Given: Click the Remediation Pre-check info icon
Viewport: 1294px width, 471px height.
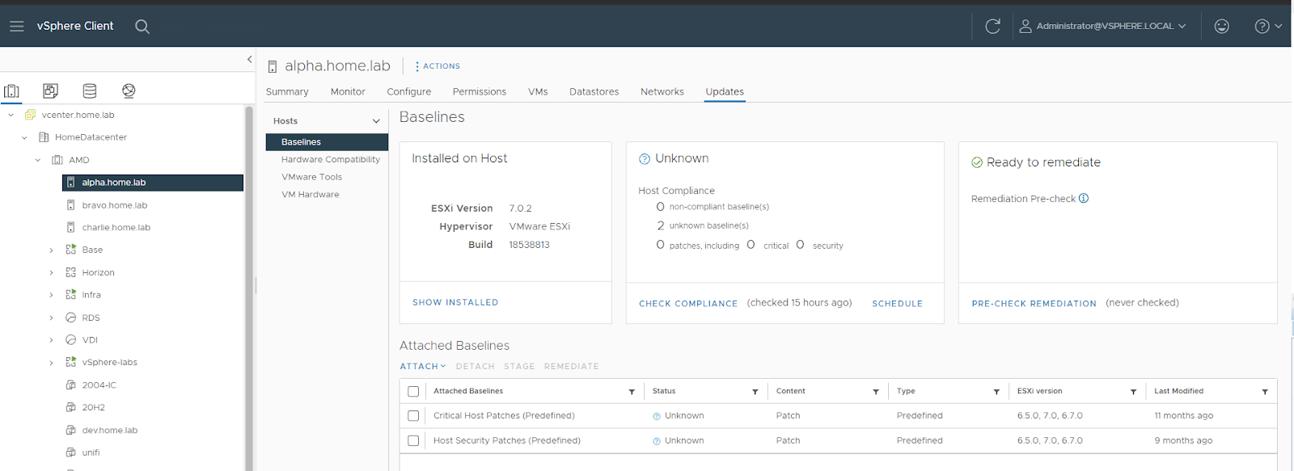Looking at the screenshot, I should (1084, 198).
